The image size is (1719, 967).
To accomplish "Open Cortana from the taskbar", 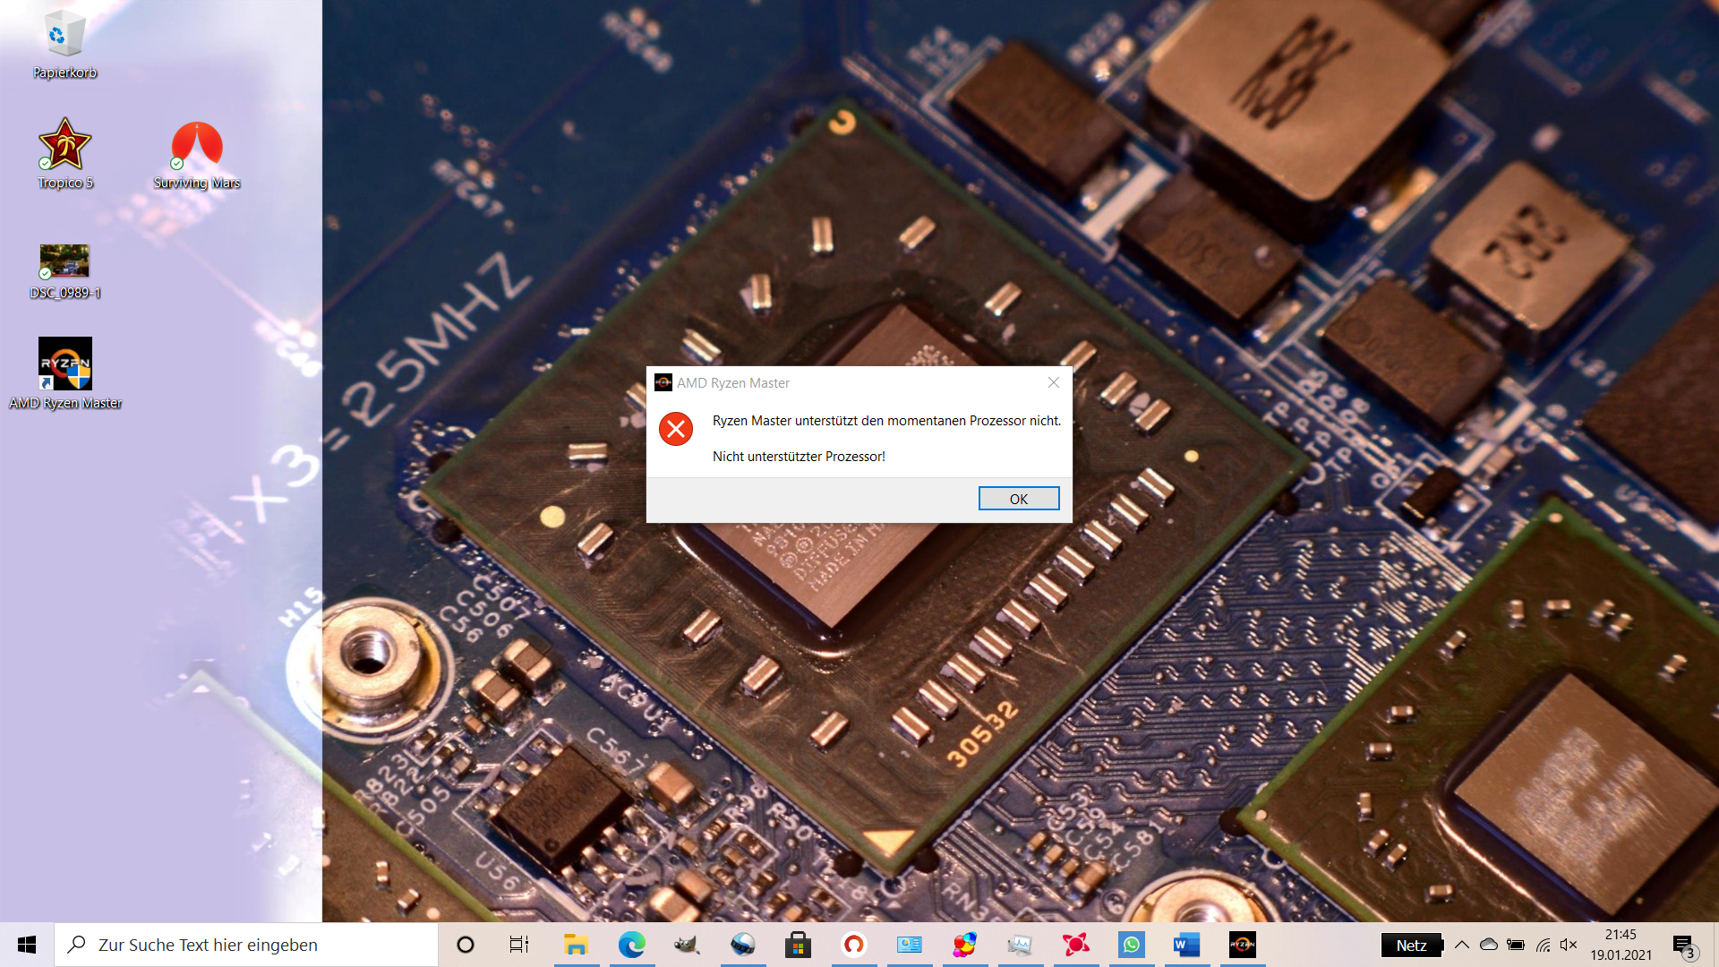I will (x=465, y=945).
